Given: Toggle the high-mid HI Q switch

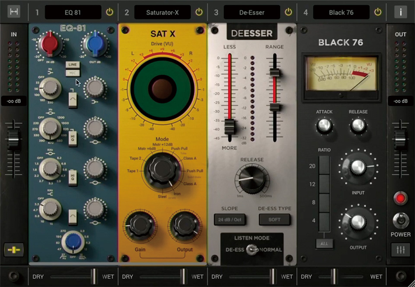Looking at the screenshot, I should [x=73, y=177].
